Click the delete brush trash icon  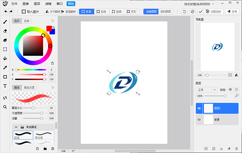tap(52, 149)
